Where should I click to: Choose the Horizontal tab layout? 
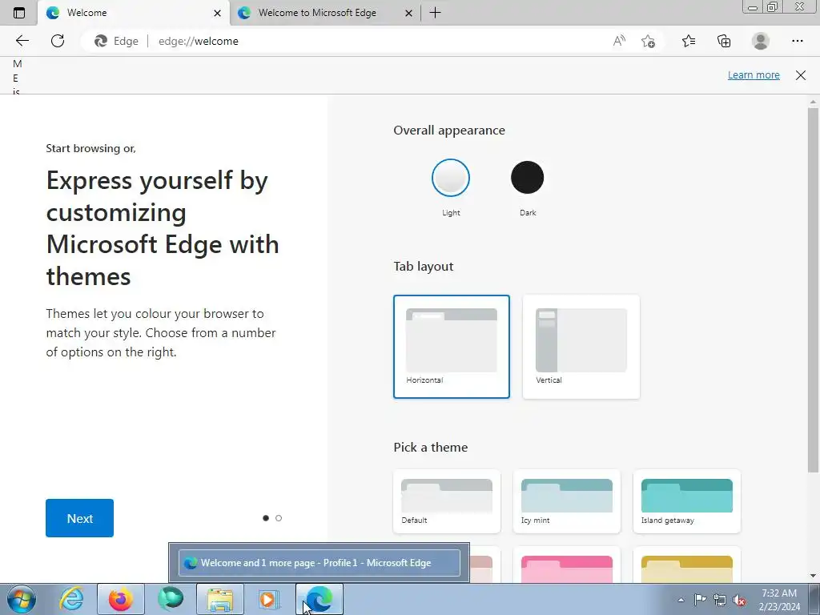[x=452, y=346]
